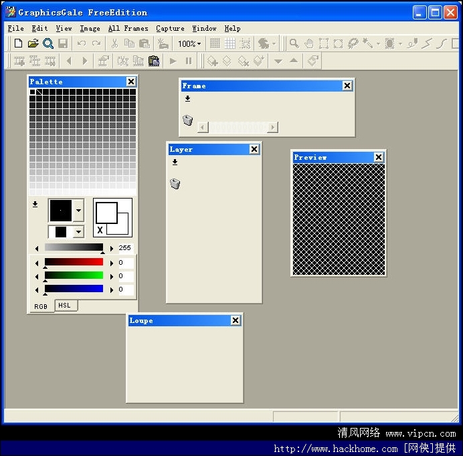Create a new image file
The width and height of the screenshot is (463, 456).
click(18, 43)
